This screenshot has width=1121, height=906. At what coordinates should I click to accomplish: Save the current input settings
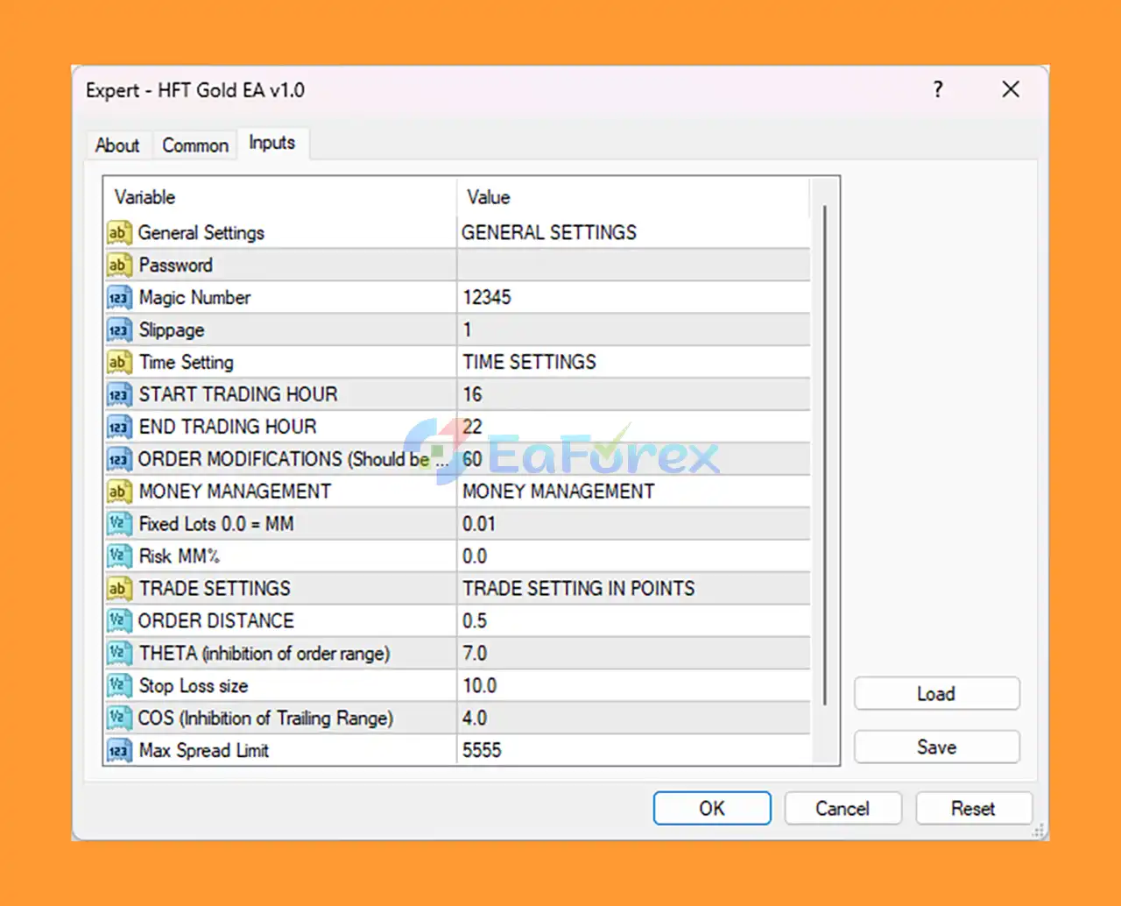[x=936, y=747]
